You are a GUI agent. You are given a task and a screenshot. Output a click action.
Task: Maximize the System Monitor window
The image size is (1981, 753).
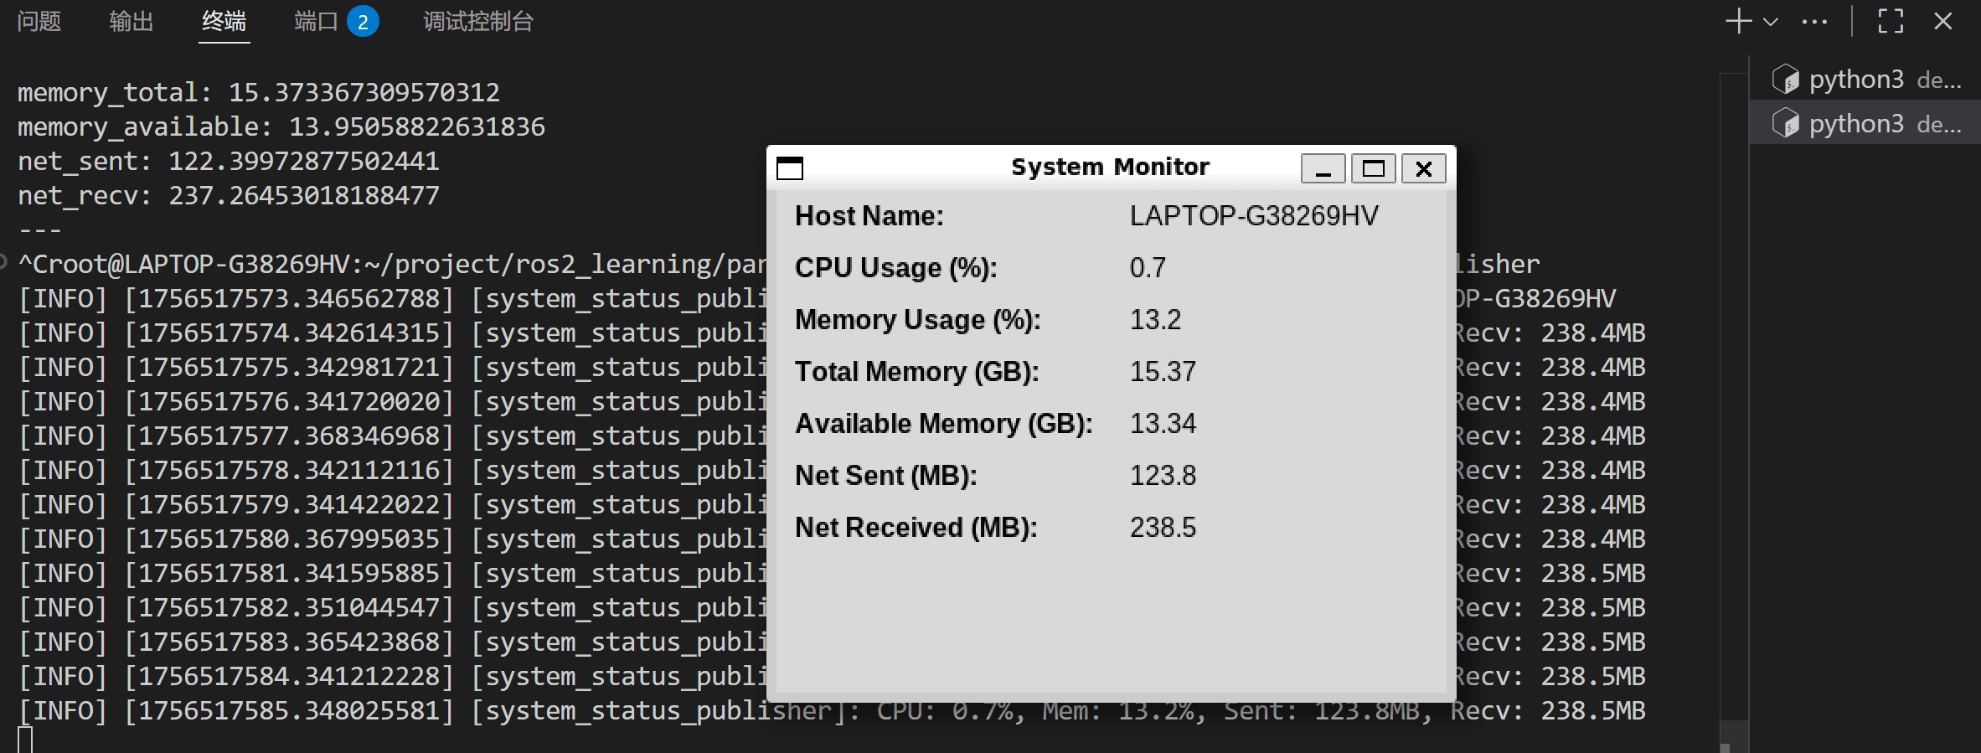point(1373,168)
